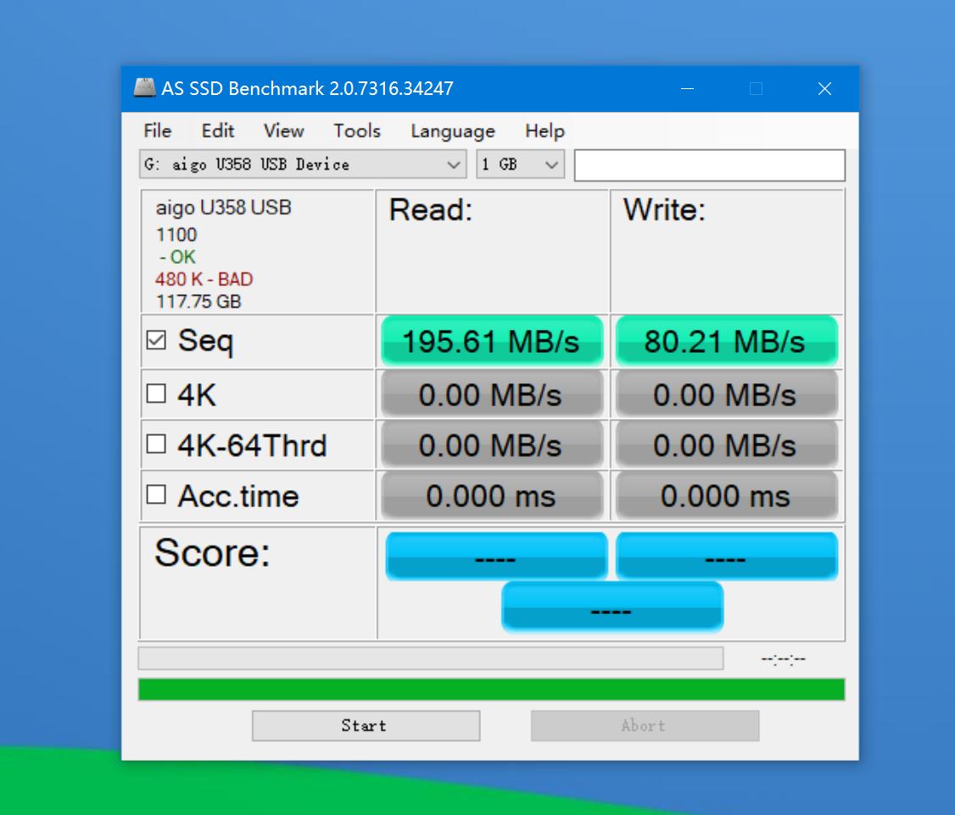Open the Edit menu
Screen dimensions: 955x815
[x=217, y=131]
